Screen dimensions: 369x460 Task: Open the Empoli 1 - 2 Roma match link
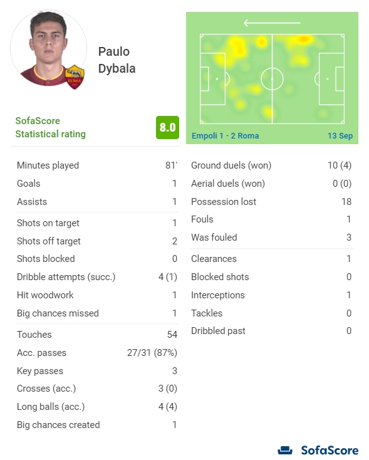point(226,136)
